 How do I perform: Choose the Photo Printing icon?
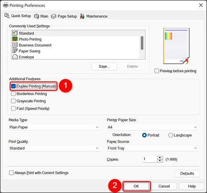[15, 39]
